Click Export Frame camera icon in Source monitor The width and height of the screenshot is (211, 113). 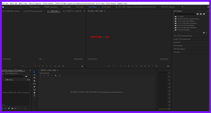[63, 66]
